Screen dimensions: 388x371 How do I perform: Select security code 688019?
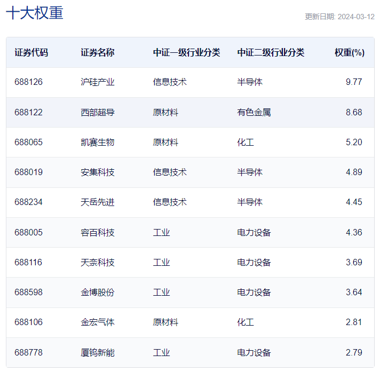pos(28,172)
